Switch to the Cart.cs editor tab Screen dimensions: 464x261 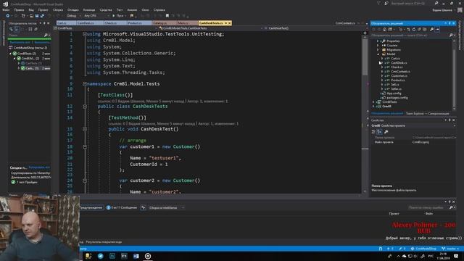tap(66, 23)
